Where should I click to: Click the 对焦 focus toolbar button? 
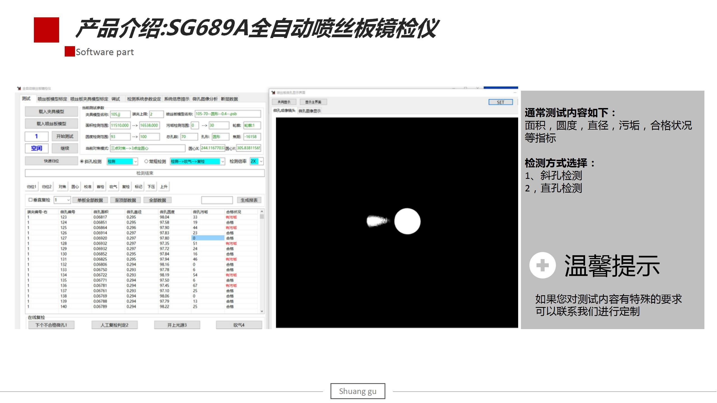coord(62,187)
